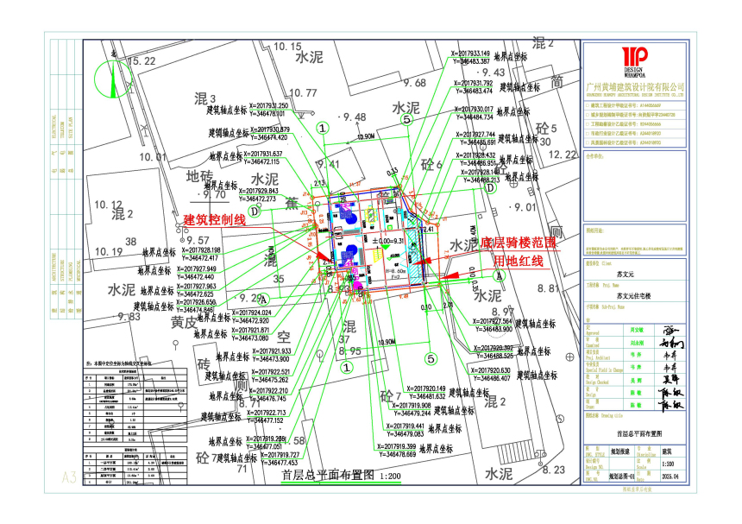Click coordinate X=2017931.637

click(263, 155)
